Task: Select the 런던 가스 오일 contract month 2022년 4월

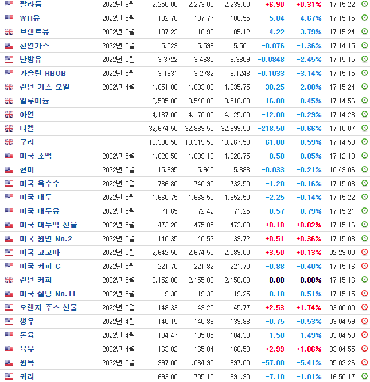Action: coord(119,87)
